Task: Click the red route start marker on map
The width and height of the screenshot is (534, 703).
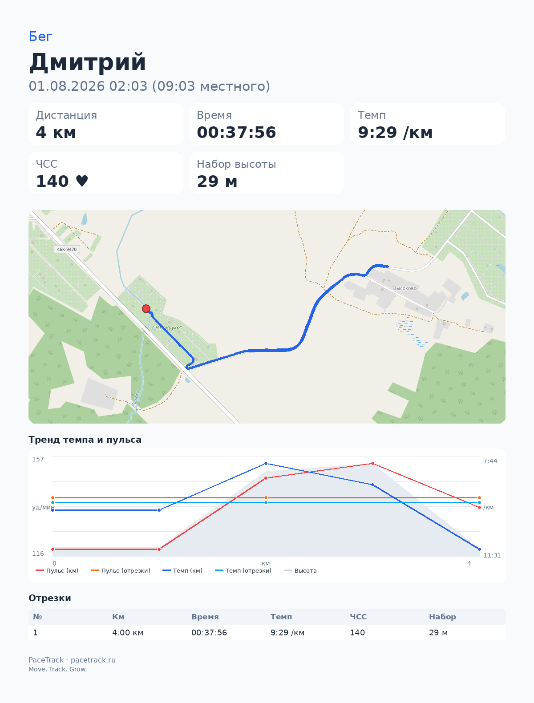Action: pyautogui.click(x=146, y=309)
